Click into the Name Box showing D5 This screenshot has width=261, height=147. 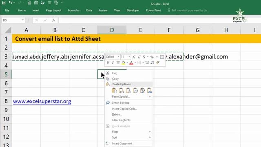coord(11,20)
